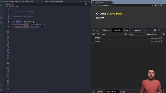This screenshot has width=166, height=93.
Task: Toggle the DevTools inspect element picker
Action: pos(94,30)
